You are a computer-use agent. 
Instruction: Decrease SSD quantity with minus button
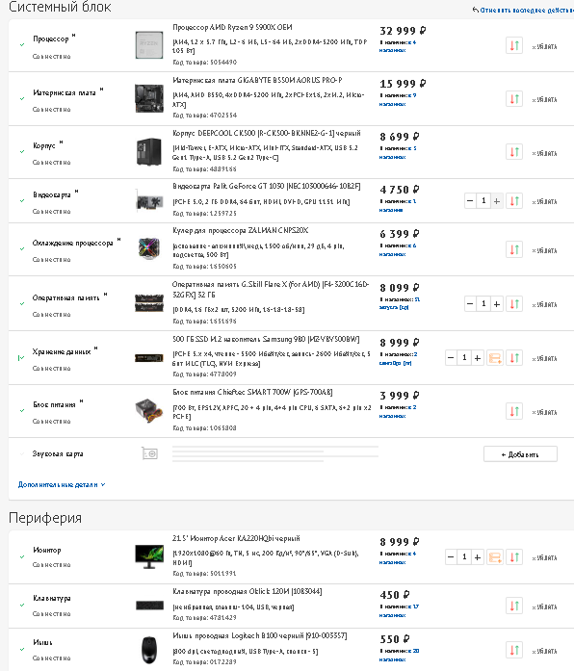click(x=451, y=358)
